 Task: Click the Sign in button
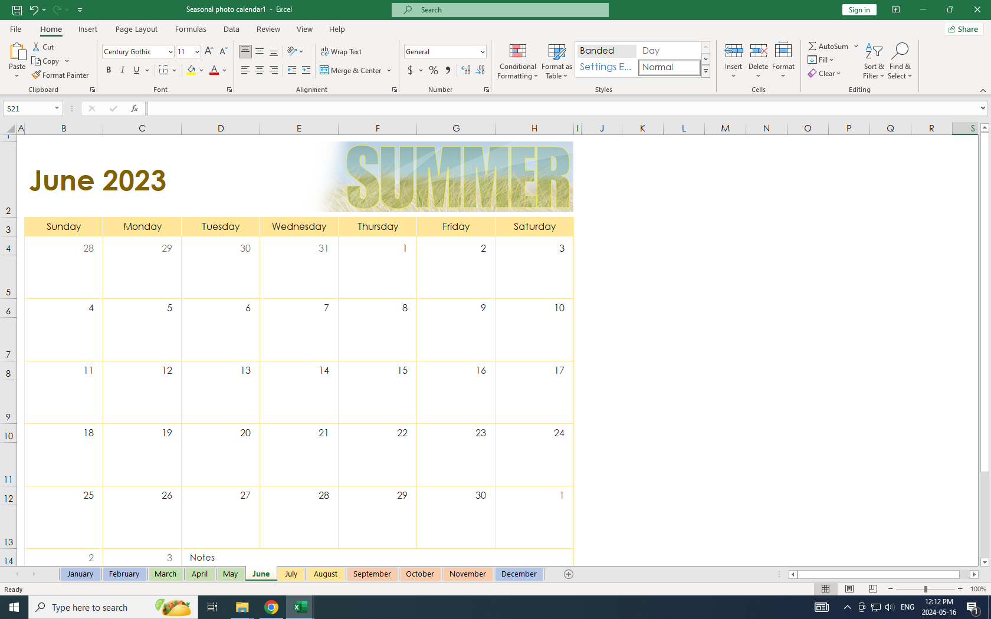859,10
